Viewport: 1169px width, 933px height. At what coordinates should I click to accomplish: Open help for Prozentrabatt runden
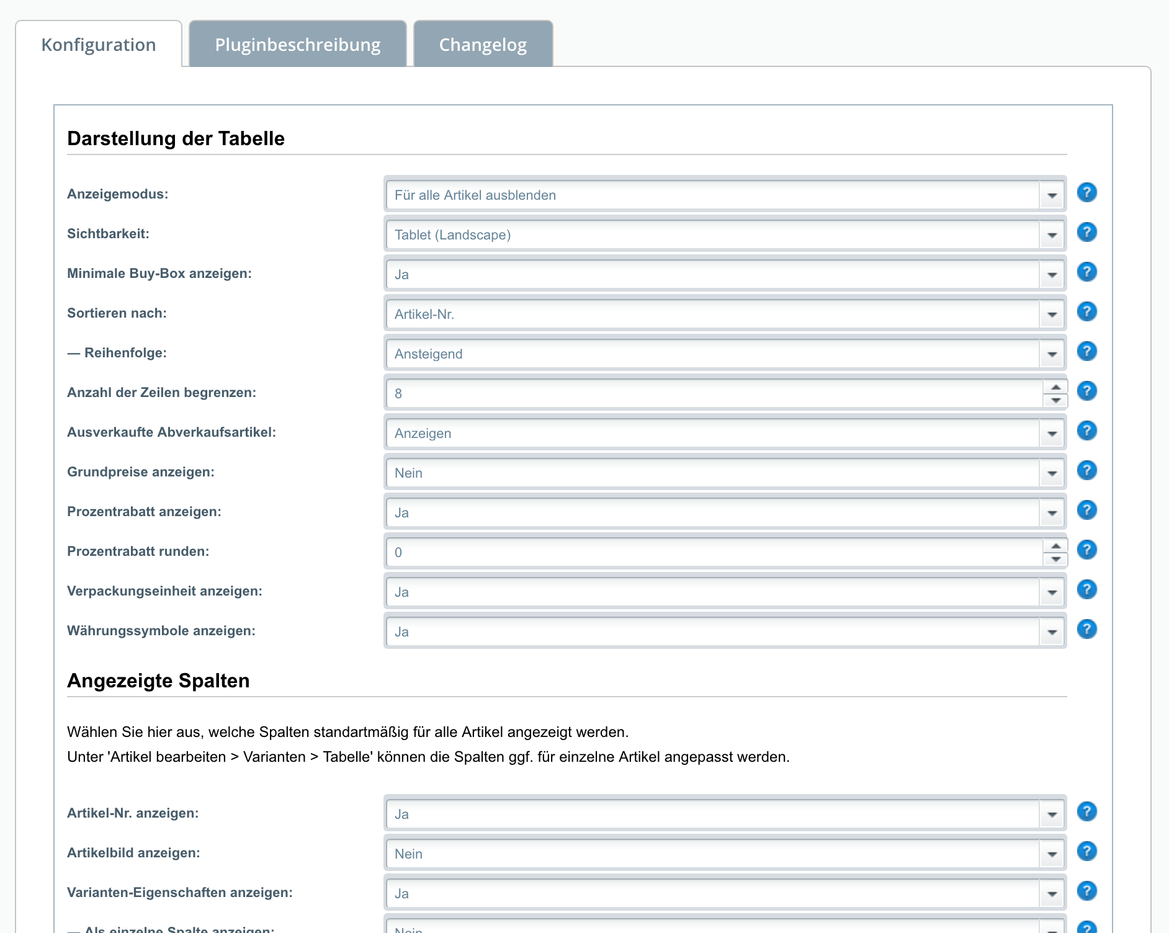click(1086, 550)
